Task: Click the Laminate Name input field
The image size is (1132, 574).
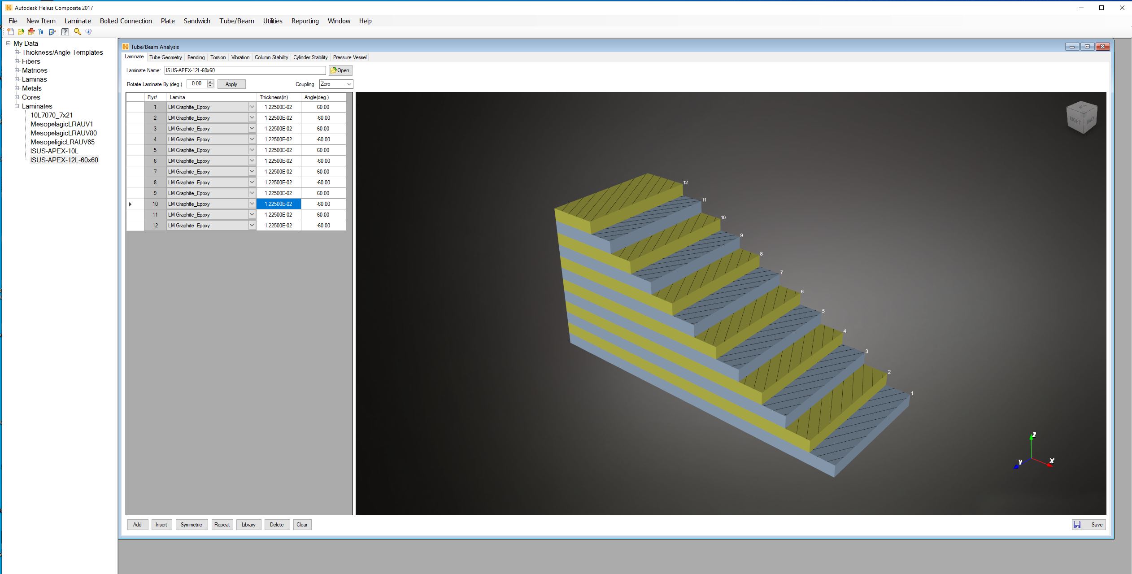Action: 245,70
